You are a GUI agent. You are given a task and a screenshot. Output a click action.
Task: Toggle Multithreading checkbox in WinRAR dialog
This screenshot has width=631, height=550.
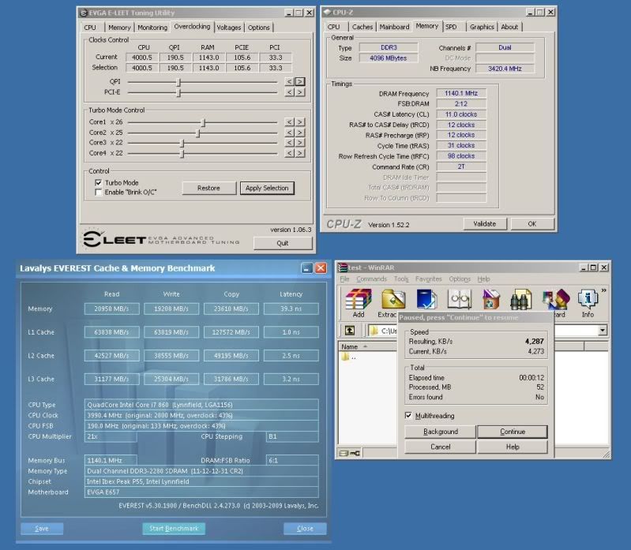(408, 415)
